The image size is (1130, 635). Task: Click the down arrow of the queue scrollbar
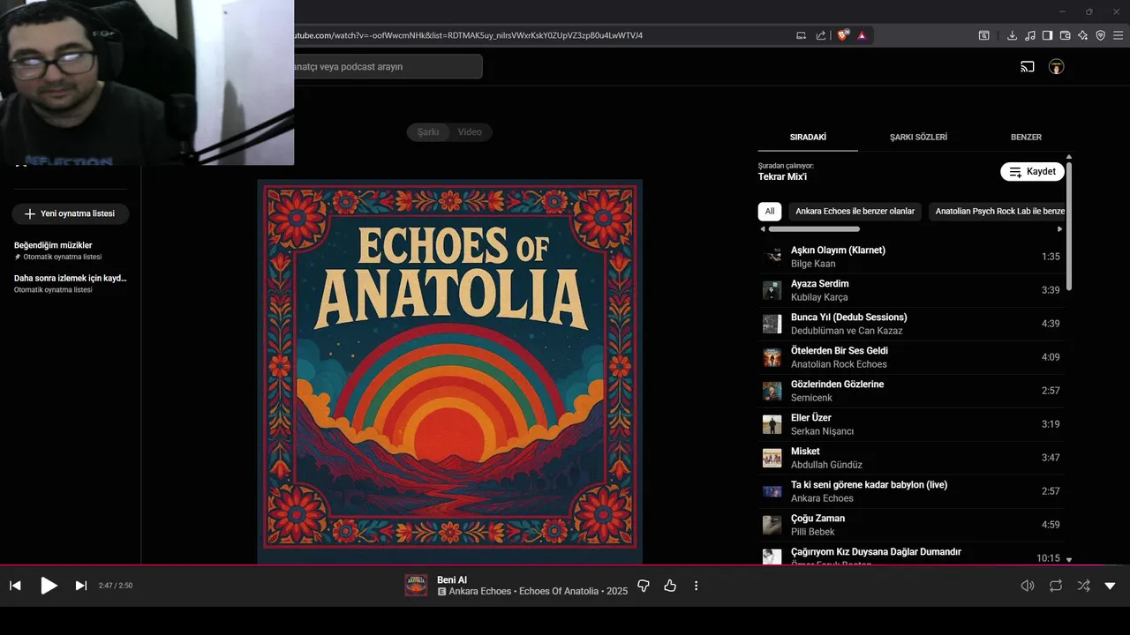(x=1069, y=559)
